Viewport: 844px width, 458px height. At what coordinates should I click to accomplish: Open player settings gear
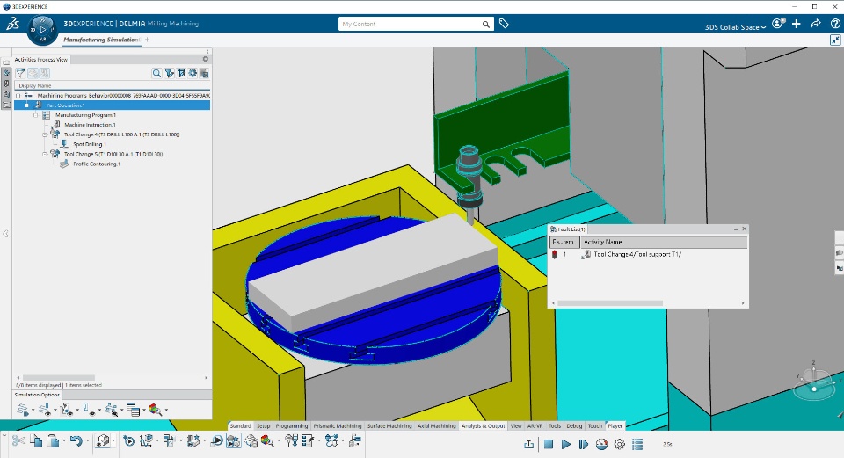[620, 444]
